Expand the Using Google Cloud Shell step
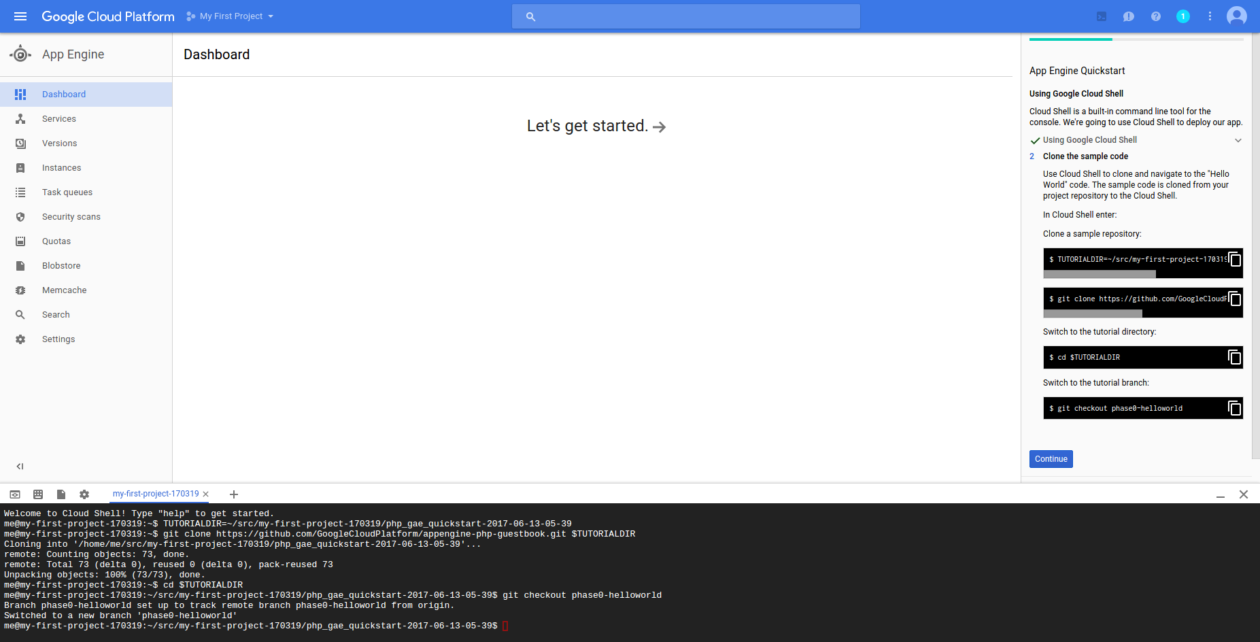This screenshot has width=1260, height=642. 1238,140
